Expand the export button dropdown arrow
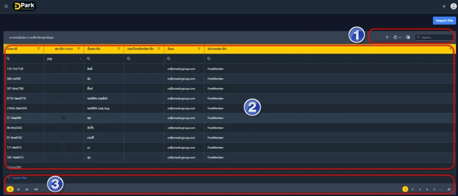The width and height of the screenshot is (458, 196). click(400, 37)
